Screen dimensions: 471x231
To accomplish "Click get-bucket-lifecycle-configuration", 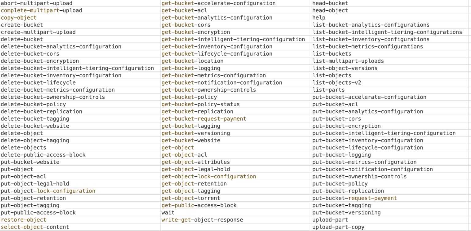I will 217,53.
